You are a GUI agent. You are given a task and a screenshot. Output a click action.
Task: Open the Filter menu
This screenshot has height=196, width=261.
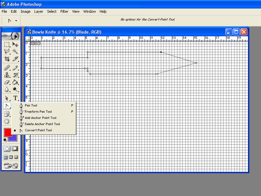[x=64, y=11]
